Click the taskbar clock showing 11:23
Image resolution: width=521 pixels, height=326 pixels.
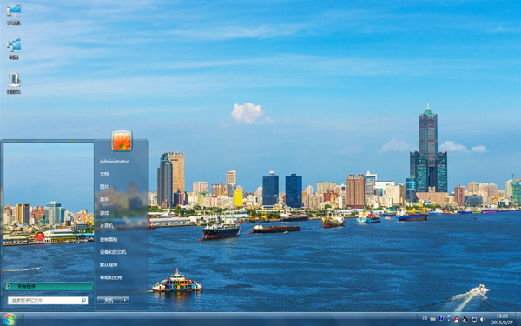502,319
